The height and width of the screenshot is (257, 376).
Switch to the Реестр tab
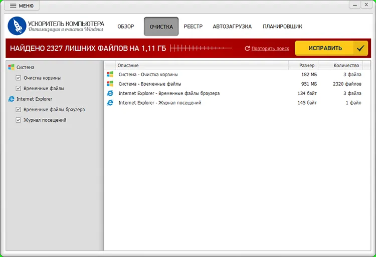[193, 27]
